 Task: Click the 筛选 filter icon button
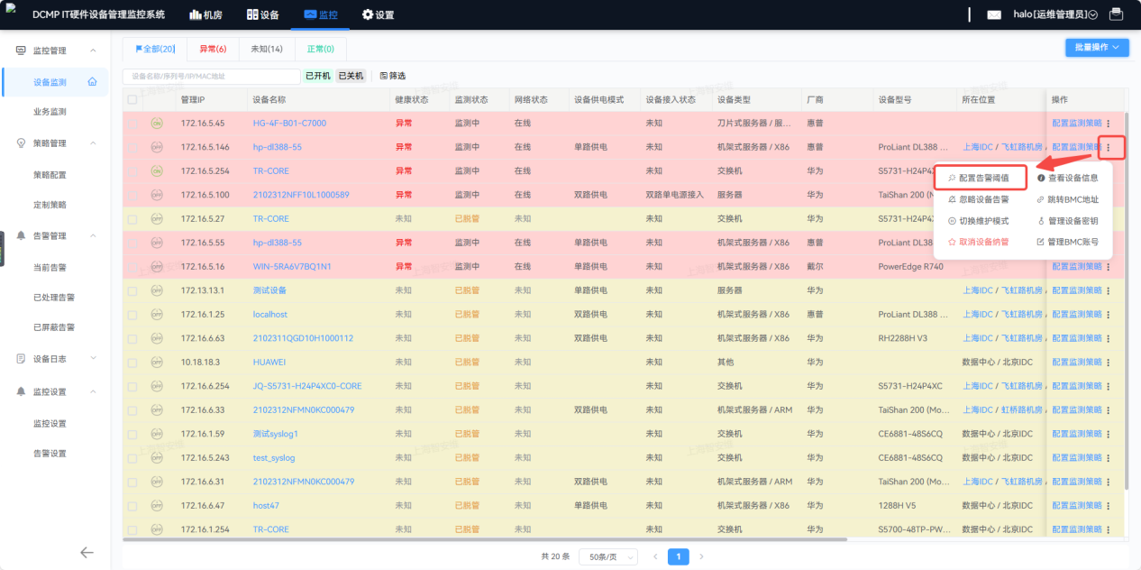point(393,77)
